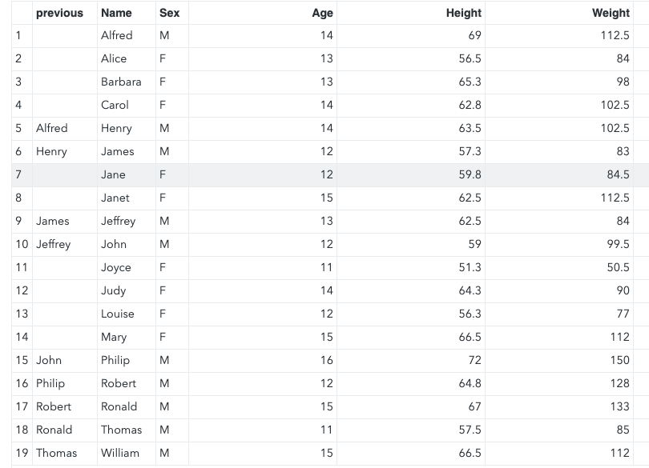Select the Name cell containing Barbara
The image size is (649, 468).
[x=121, y=82]
